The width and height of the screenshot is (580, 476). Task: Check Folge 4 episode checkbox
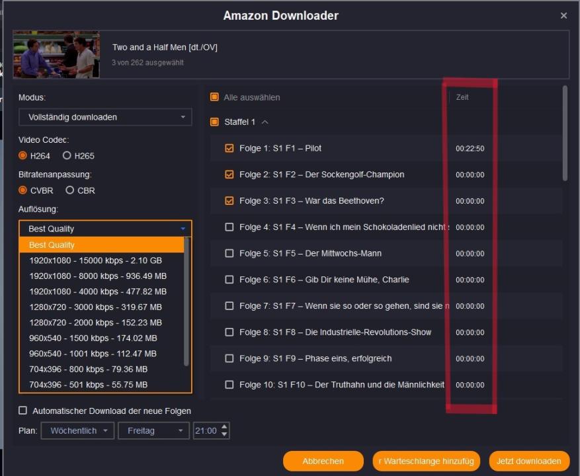point(229,227)
